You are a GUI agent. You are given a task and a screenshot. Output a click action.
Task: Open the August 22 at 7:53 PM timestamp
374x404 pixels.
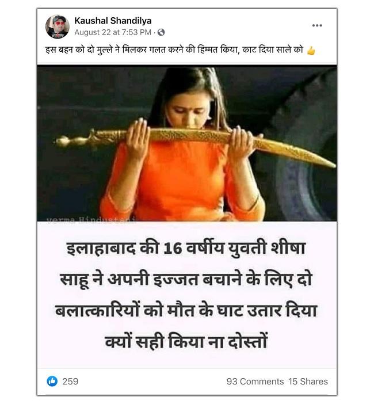(113, 32)
